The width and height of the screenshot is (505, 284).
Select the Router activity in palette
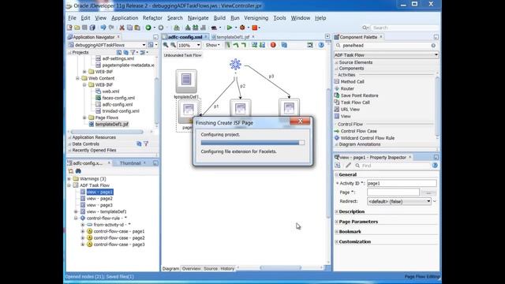tap(347, 88)
